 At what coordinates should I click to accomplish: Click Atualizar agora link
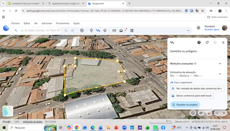click(212, 30)
